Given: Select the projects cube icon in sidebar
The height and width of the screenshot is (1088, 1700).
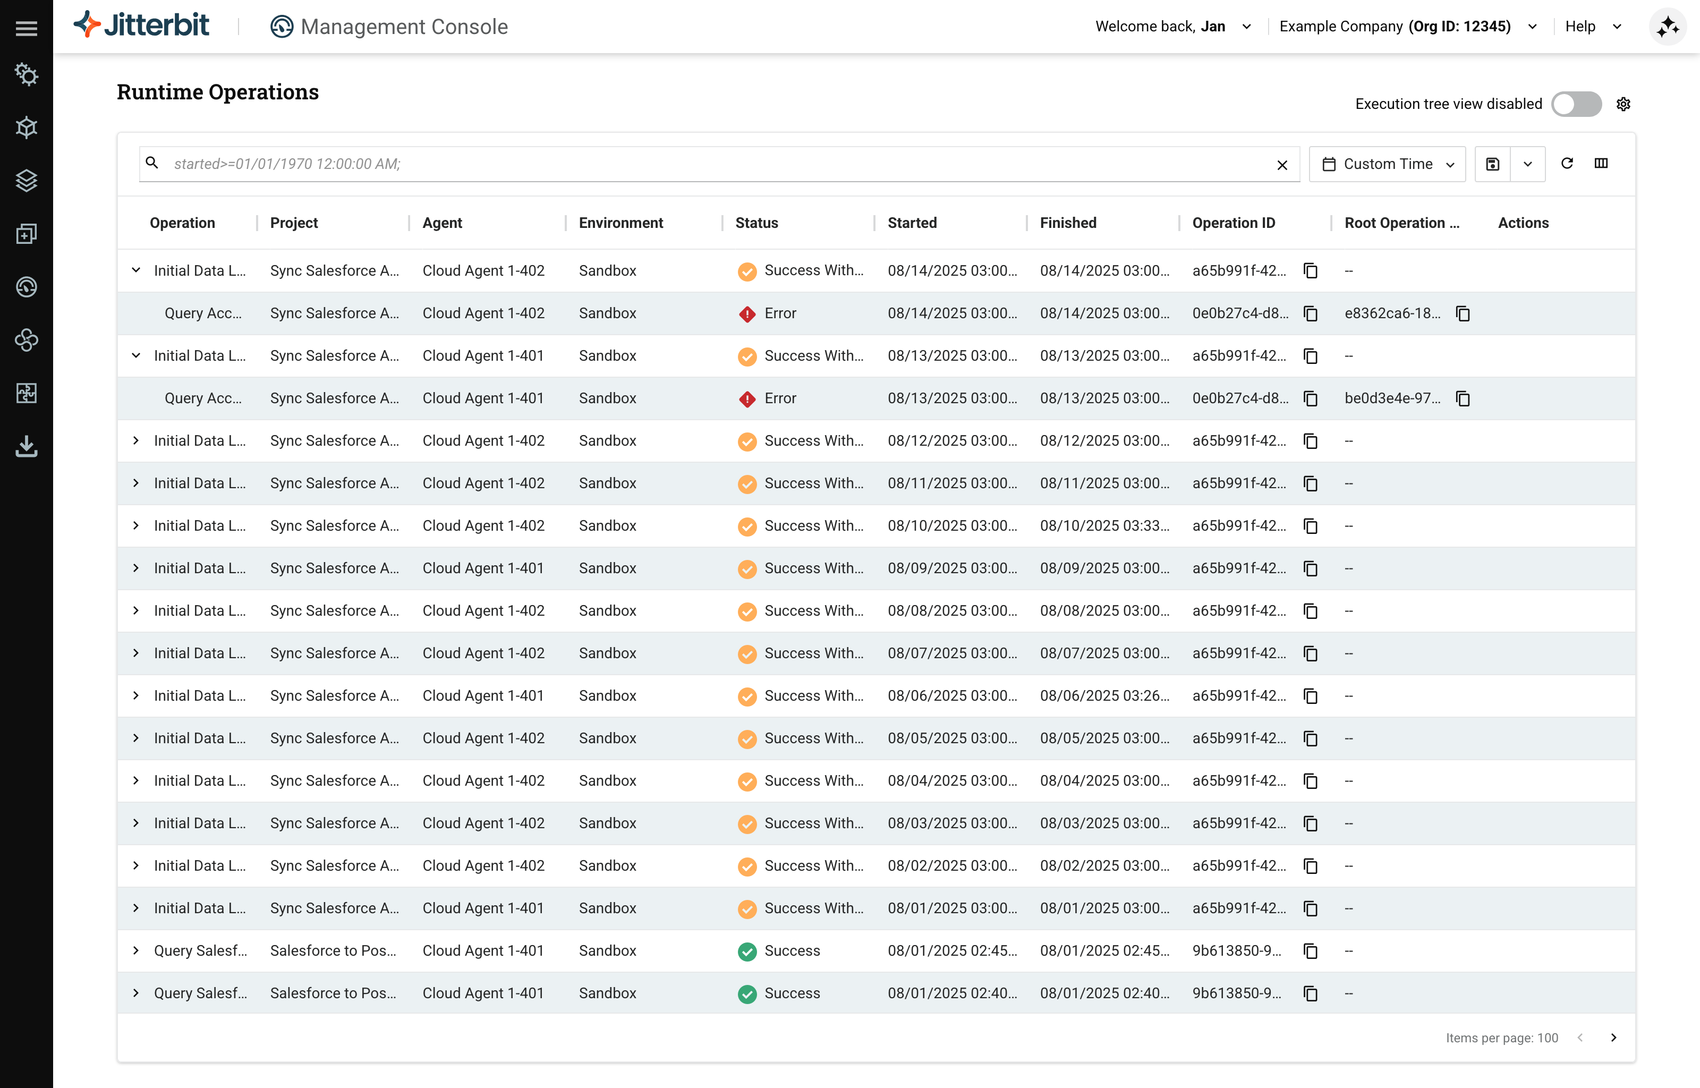Looking at the screenshot, I should 27,127.
